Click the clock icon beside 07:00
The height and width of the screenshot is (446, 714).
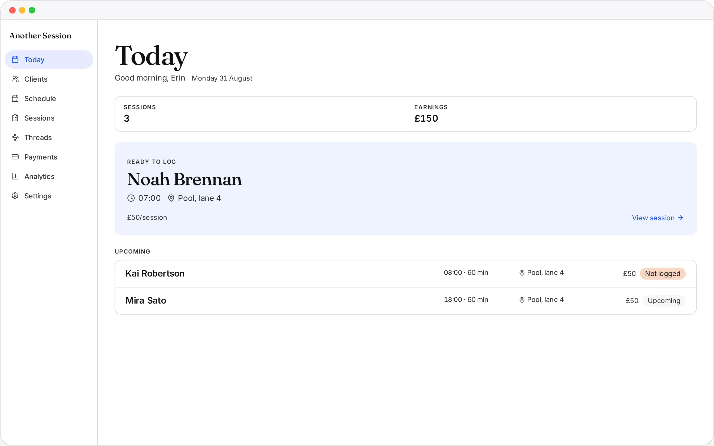click(131, 198)
